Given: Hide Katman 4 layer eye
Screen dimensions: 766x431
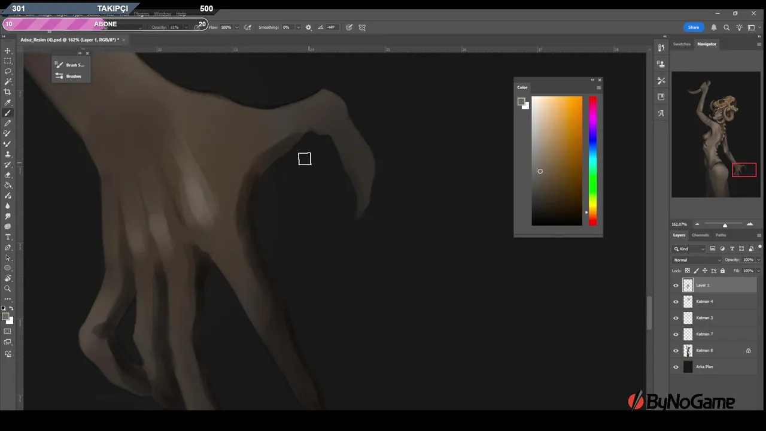Looking at the screenshot, I should tap(676, 302).
